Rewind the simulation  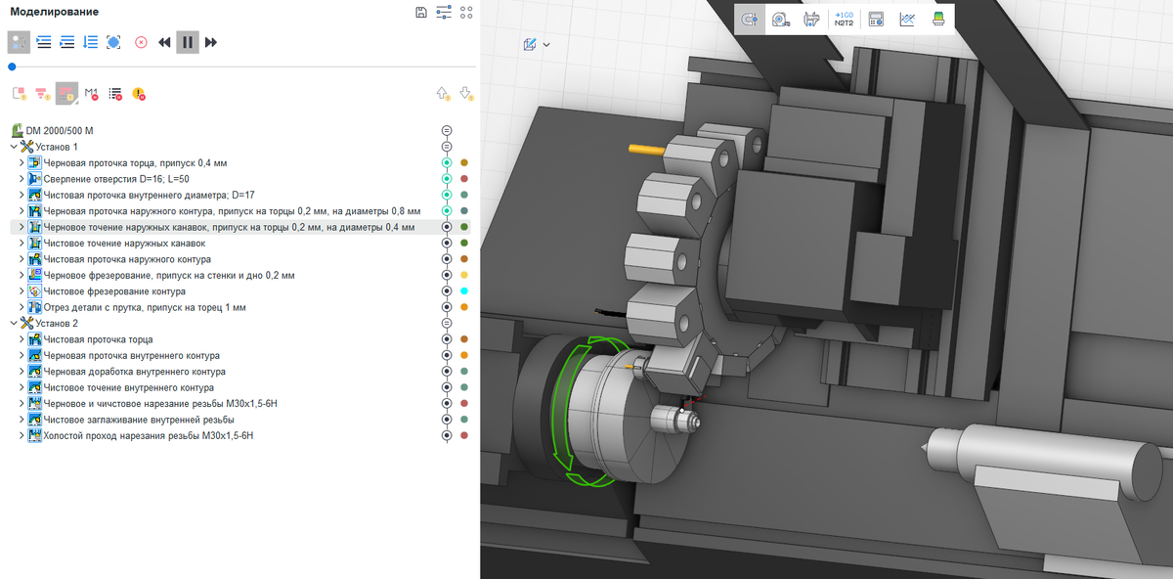pos(164,42)
